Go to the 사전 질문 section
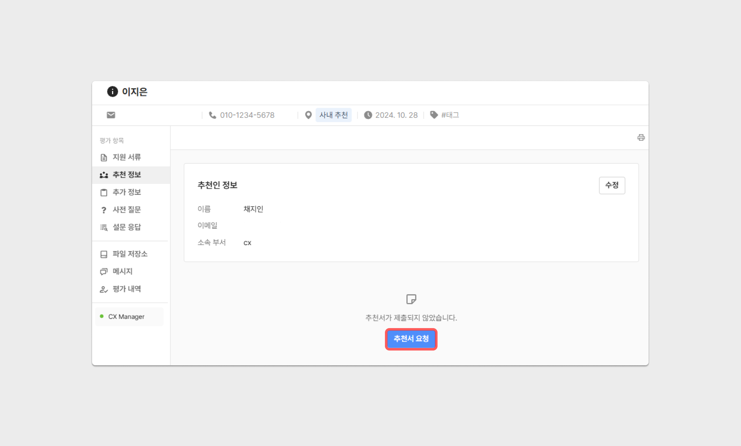741x446 pixels. click(126, 210)
